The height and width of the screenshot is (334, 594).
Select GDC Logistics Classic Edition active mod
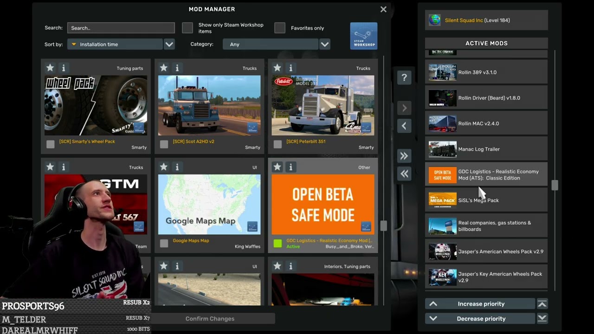pyautogui.click(x=486, y=174)
